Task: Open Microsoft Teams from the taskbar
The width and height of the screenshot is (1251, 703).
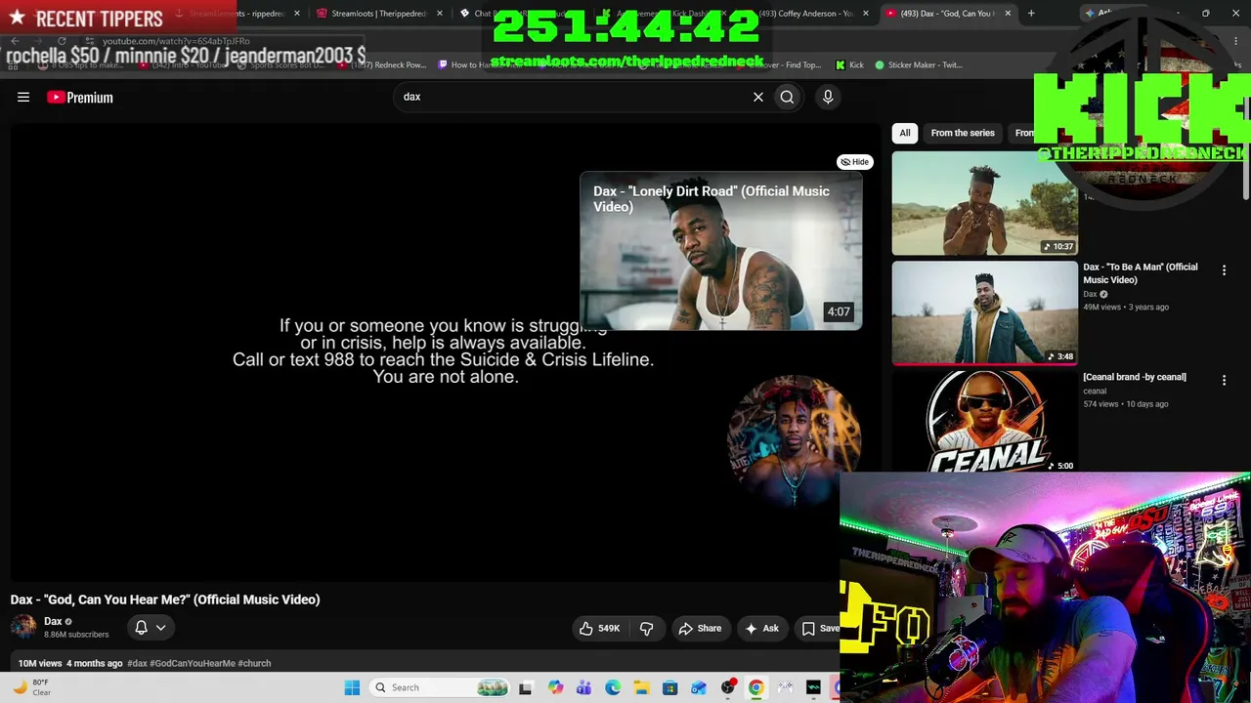Action: 583,687
